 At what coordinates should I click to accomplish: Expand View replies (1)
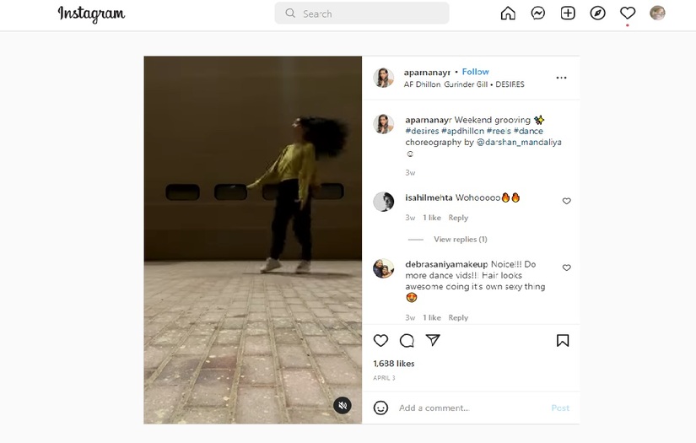(461, 240)
